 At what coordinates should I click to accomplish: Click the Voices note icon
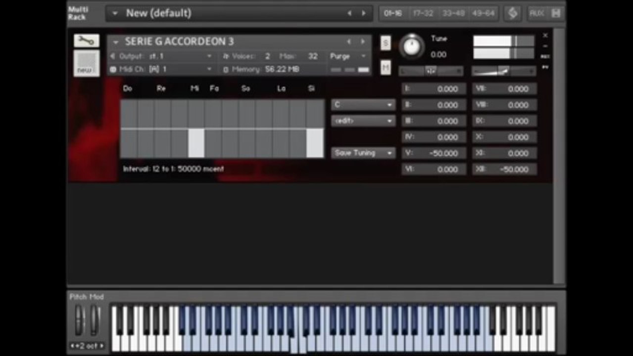(226, 56)
